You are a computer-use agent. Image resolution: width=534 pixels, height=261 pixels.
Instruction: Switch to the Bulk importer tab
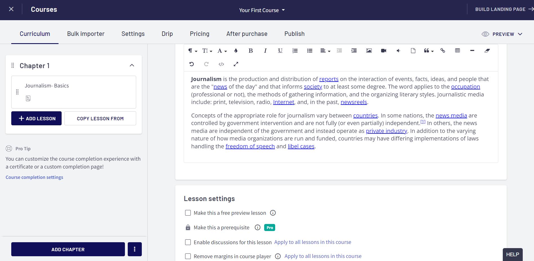pyautogui.click(x=86, y=34)
